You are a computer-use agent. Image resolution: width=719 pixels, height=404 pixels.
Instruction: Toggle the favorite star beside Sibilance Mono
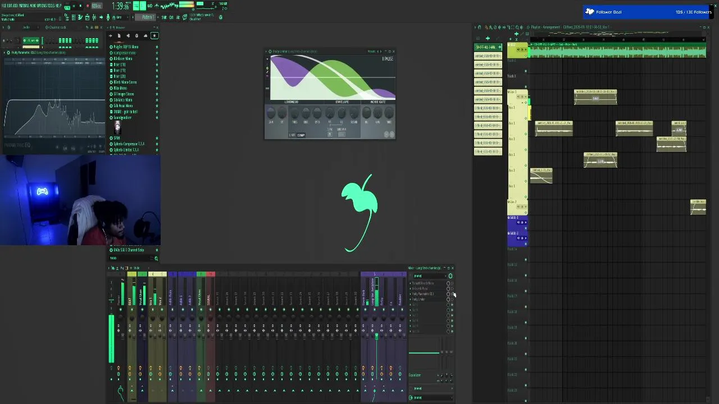click(157, 100)
